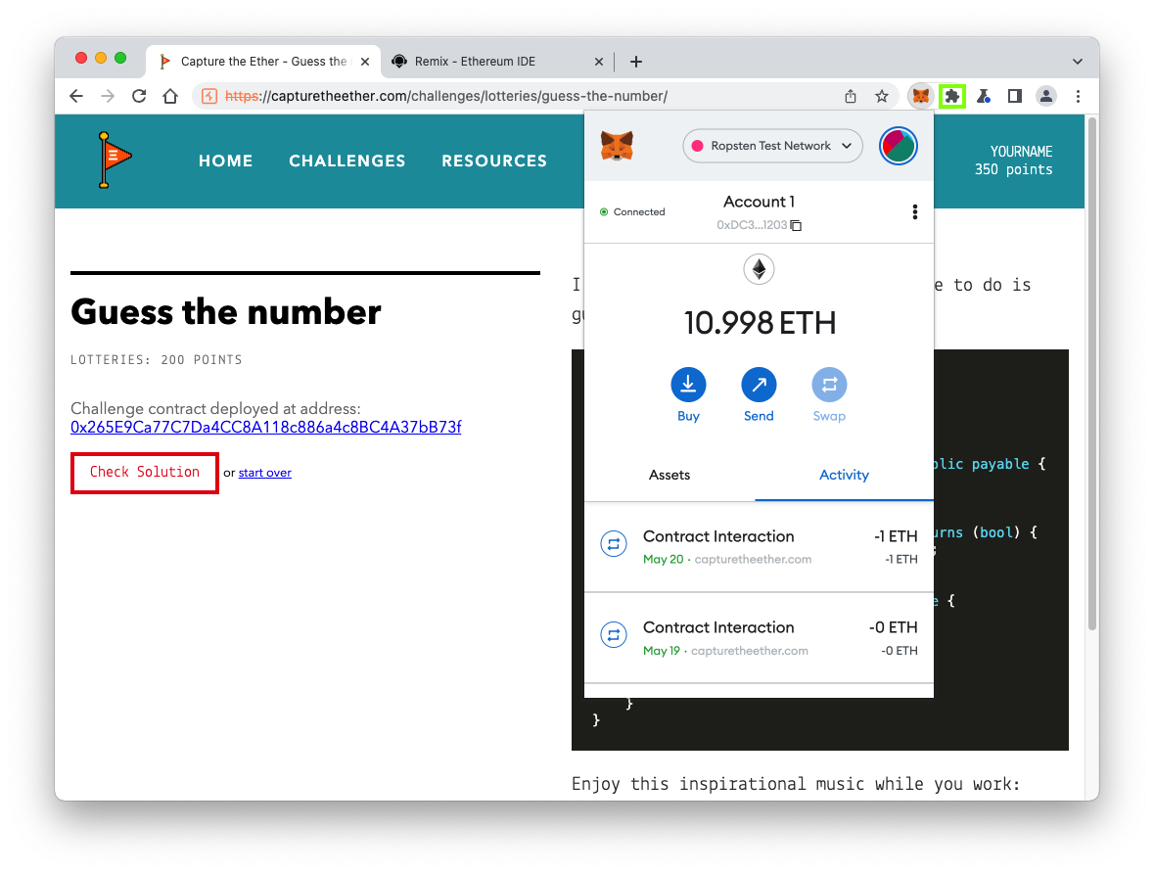
Task: Click the insecure site warning icon
Action: pyautogui.click(x=209, y=97)
